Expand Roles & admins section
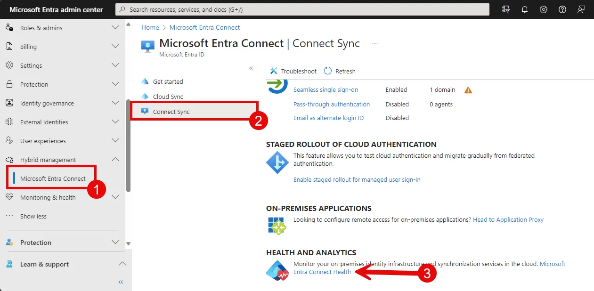 [x=115, y=28]
